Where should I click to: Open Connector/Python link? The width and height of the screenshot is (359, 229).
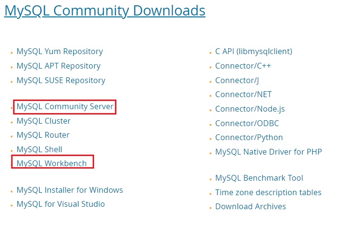249,138
